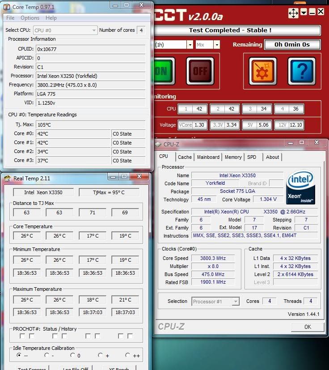This screenshot has height=370, width=329.
Task: Tick the fourth core's PROCHOT history checkbox
Action: pyautogui.click(x=130, y=336)
